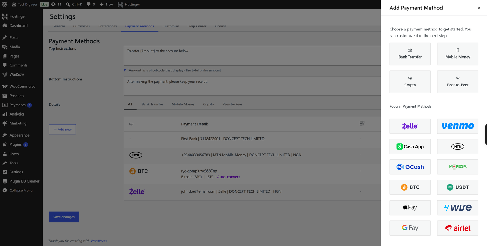
Task: Choose the MTN payment method in panel
Action: pyautogui.click(x=458, y=147)
